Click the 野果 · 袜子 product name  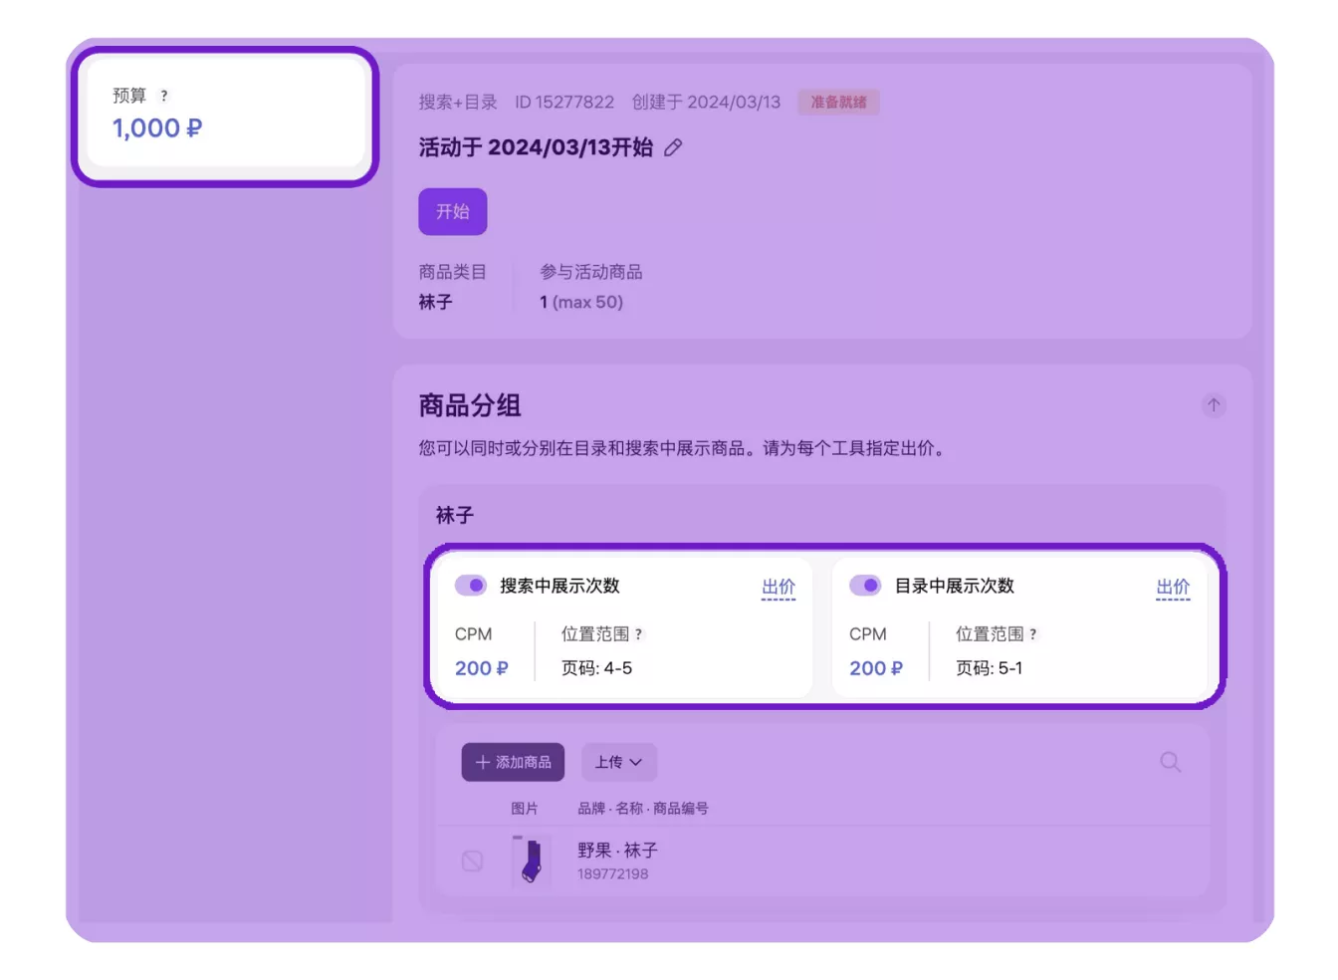click(x=617, y=850)
